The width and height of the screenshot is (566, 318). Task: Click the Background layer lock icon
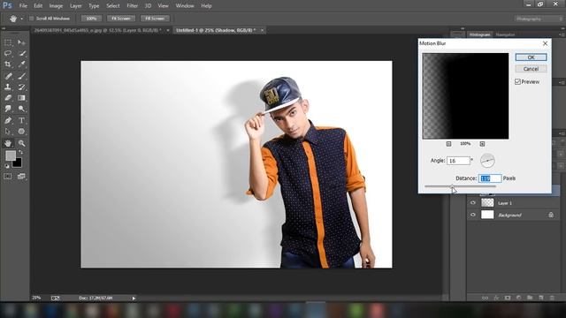(x=551, y=215)
